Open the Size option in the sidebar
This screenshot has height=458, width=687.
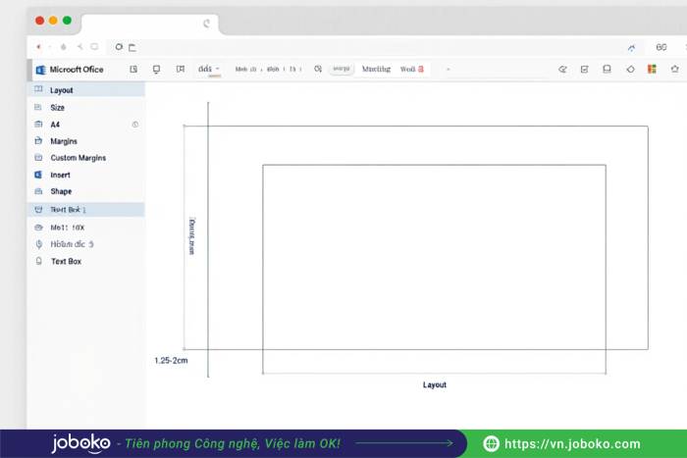(57, 107)
